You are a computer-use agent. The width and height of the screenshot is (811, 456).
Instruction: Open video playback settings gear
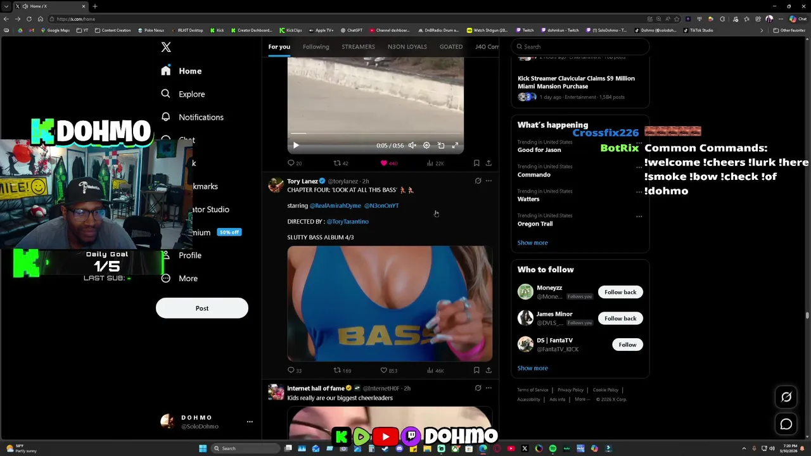click(426, 145)
